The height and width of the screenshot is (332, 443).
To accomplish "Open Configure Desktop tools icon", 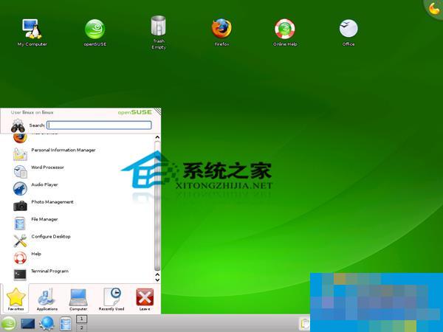I will 20,241.
